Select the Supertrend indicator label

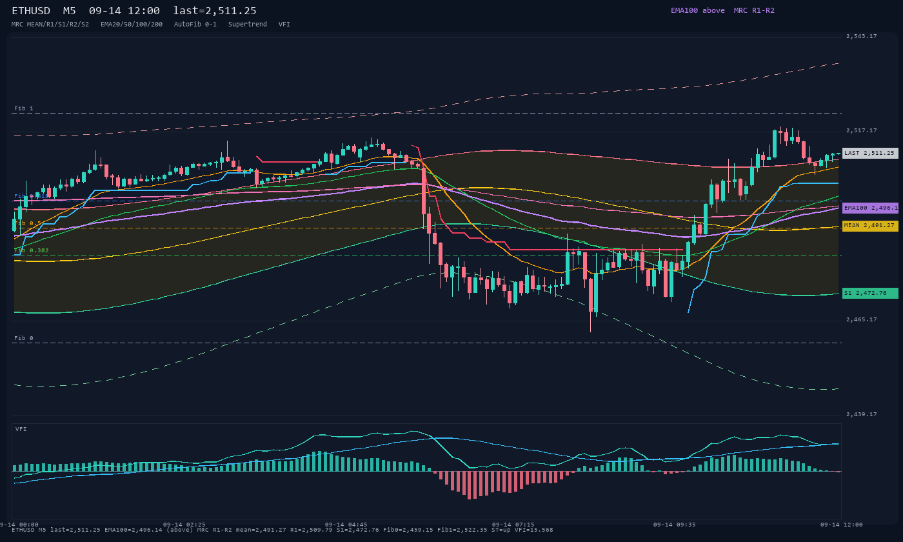point(248,25)
